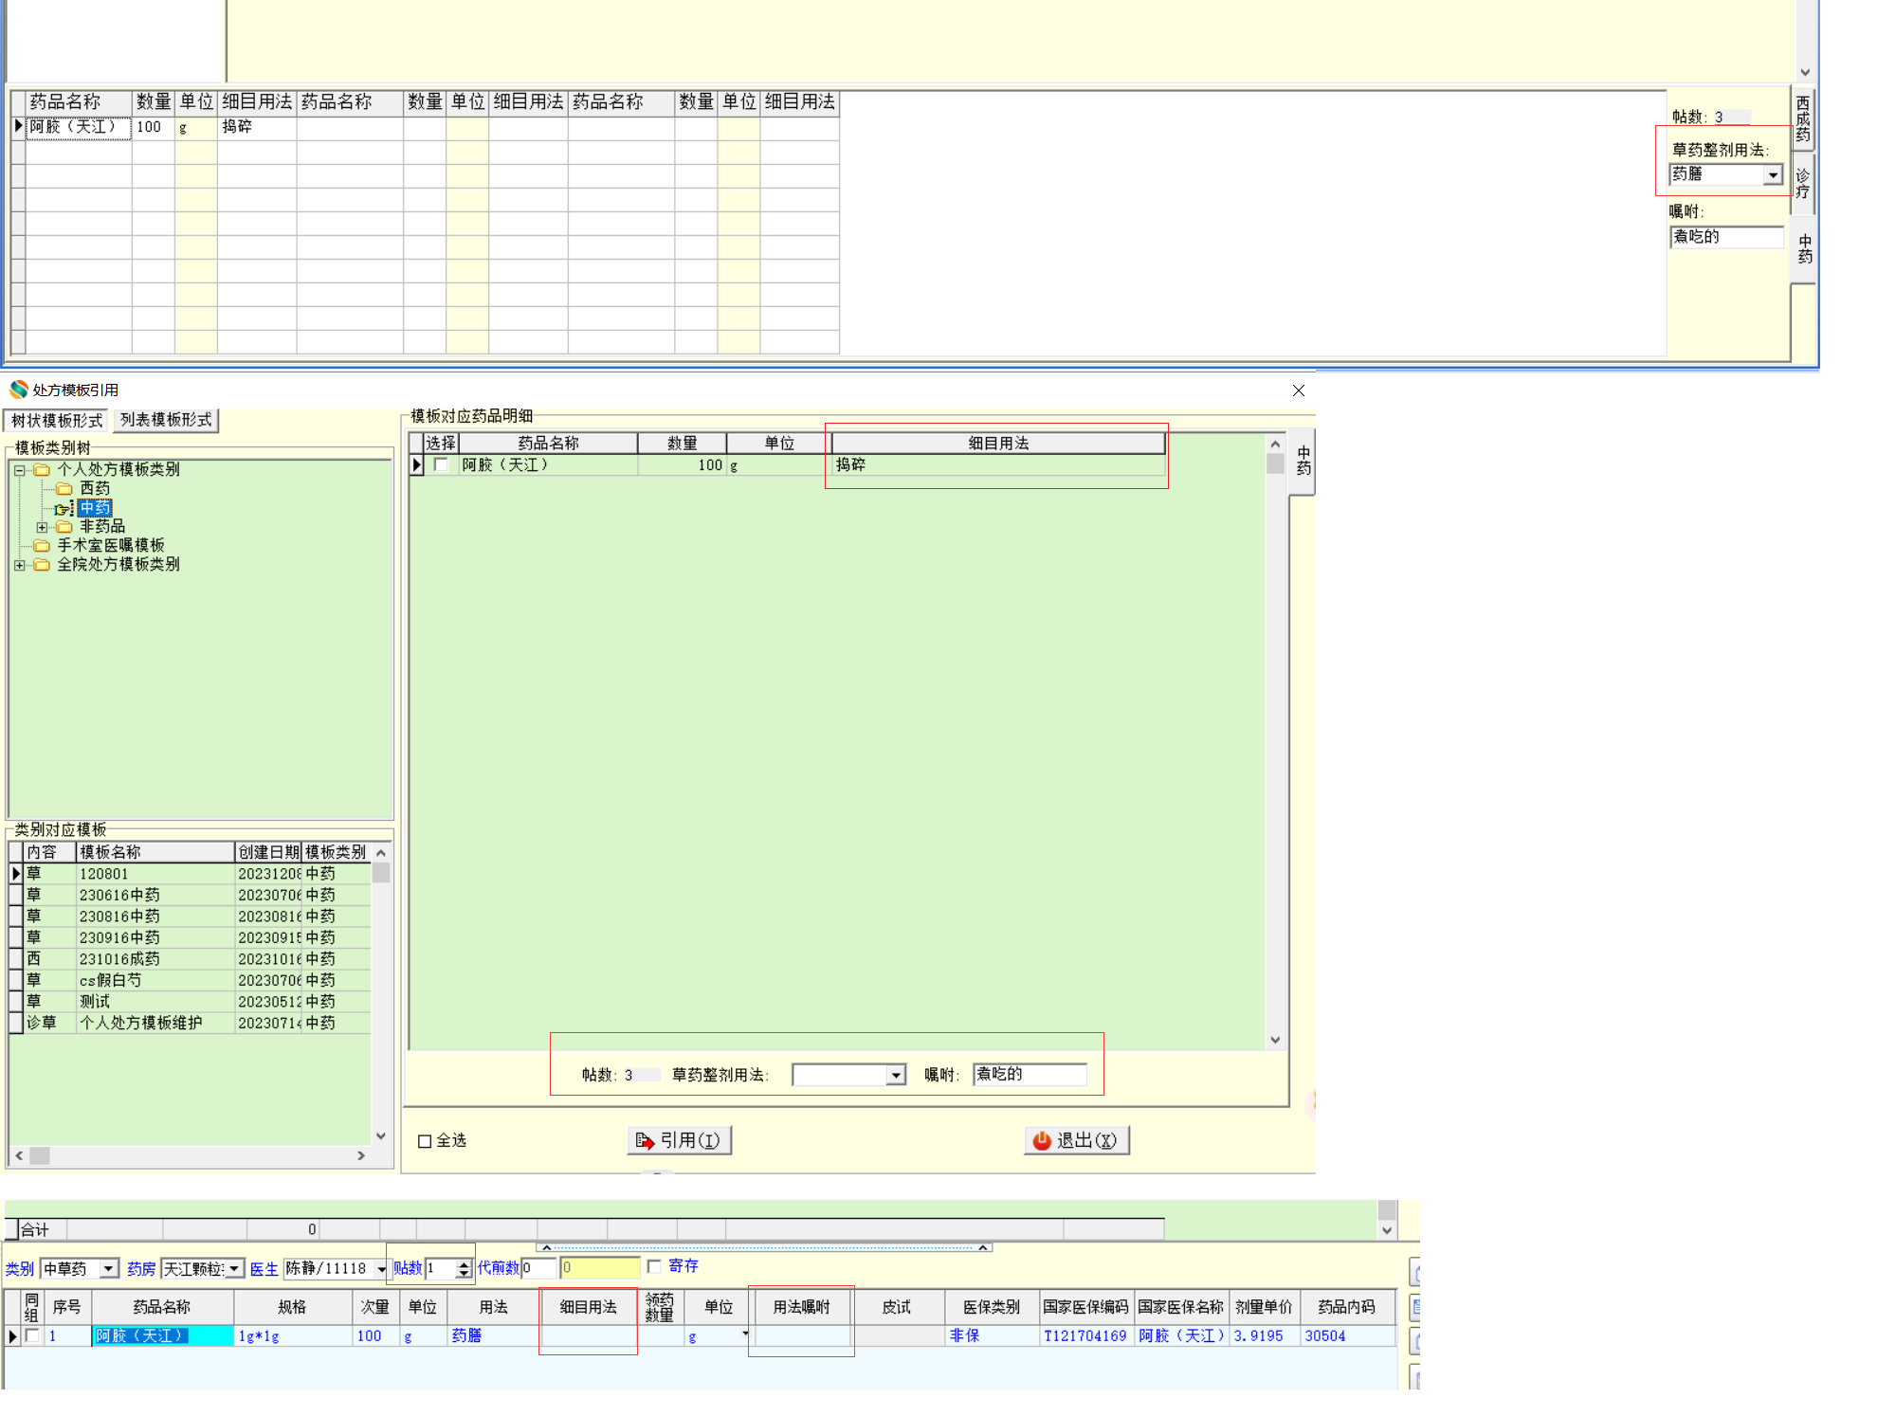1896x1416 pixels.
Task: Check the 选择 box for 阿胶（天江）
Action: click(441, 465)
